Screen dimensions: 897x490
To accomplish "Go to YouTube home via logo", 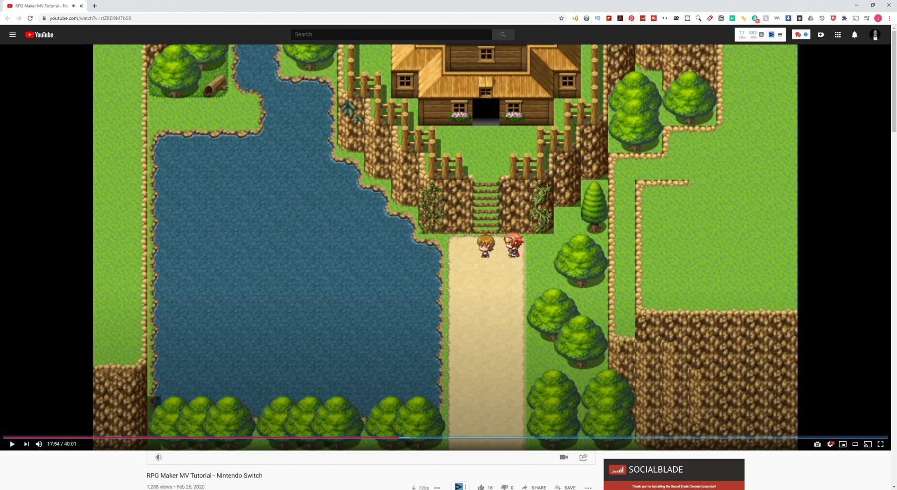I will coord(39,35).
